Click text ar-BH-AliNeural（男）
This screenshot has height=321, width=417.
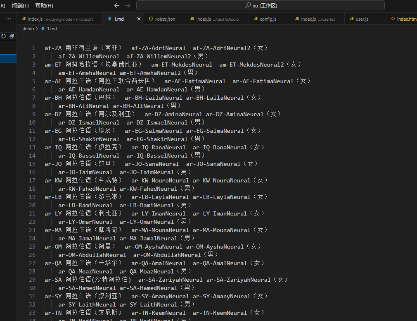pyautogui.click(x=147, y=106)
